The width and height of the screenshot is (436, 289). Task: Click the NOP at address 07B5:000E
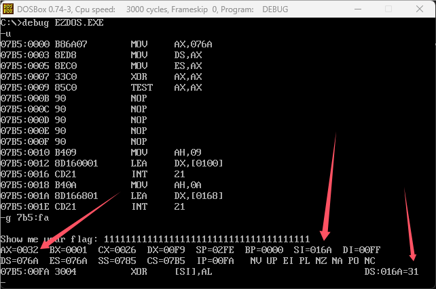click(x=139, y=131)
